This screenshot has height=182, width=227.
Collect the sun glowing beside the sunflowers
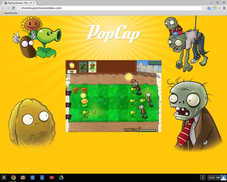coord(83,95)
